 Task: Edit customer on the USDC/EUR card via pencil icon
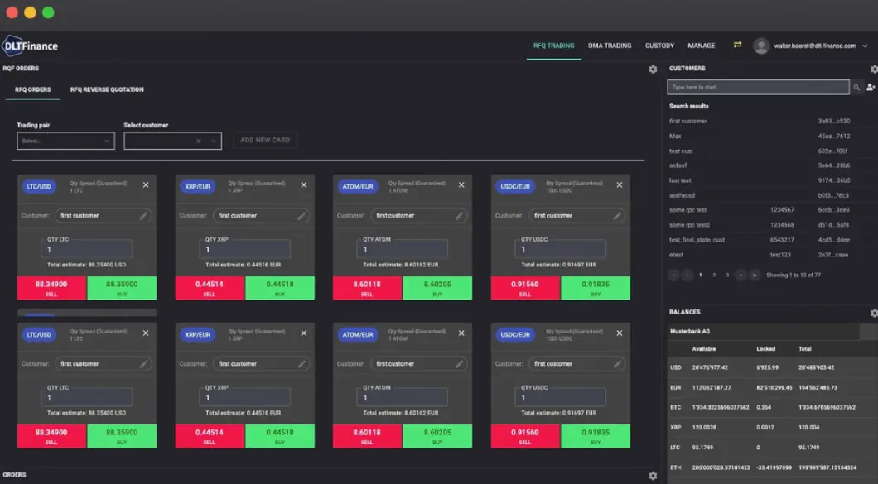pyautogui.click(x=618, y=215)
